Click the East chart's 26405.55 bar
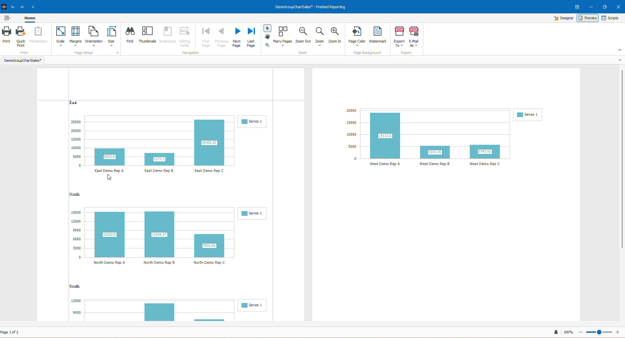The height and width of the screenshot is (338, 625). pyautogui.click(x=209, y=143)
